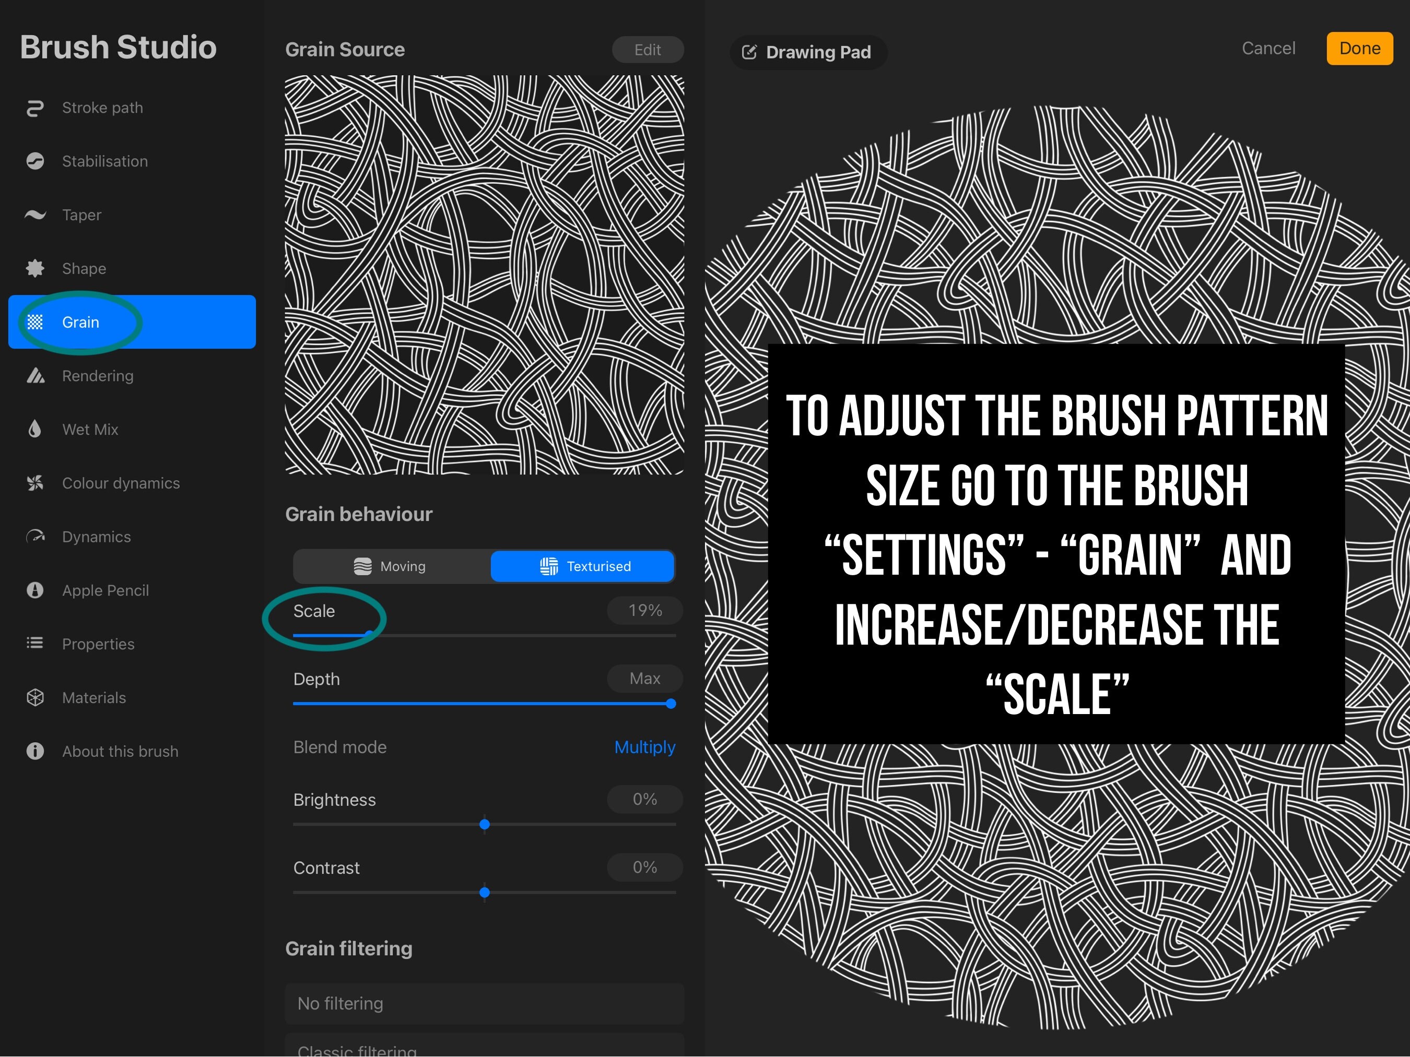Click the Wet Mix droplet icon
Viewport: 1410px width, 1057px height.
tap(35, 429)
